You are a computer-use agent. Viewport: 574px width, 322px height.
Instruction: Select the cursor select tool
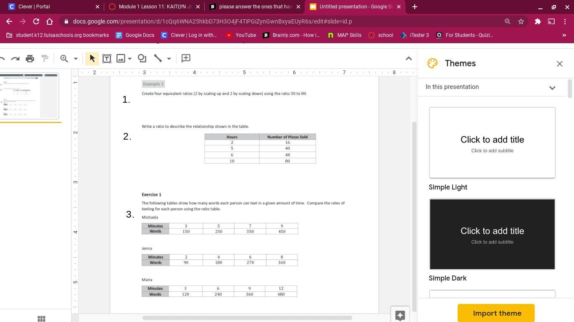click(x=92, y=58)
